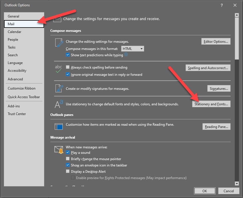
Task: Click the abc spelling check icon
Action: (x=58, y=69)
